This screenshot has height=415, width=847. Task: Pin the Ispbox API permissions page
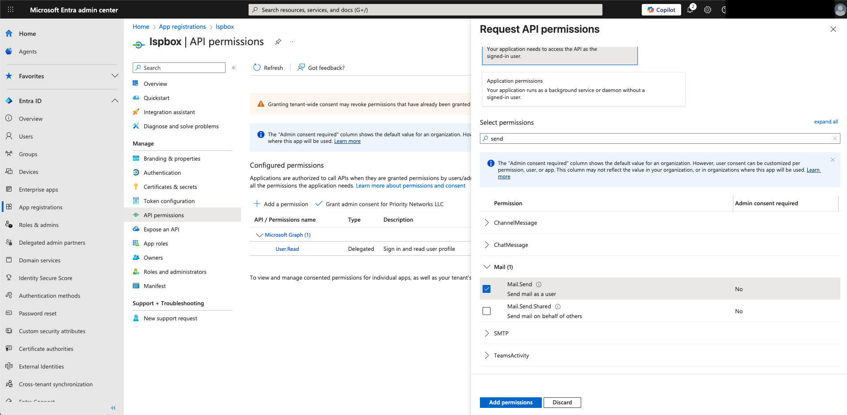(x=278, y=42)
